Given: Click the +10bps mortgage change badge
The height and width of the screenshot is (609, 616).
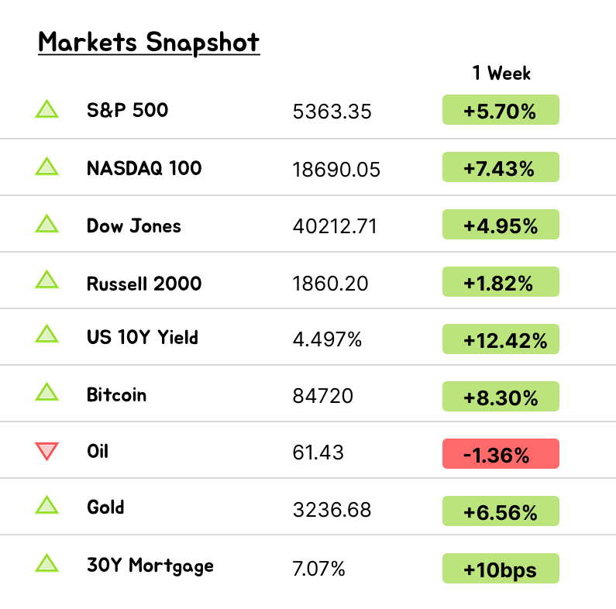Looking at the screenshot, I should 501,569.
